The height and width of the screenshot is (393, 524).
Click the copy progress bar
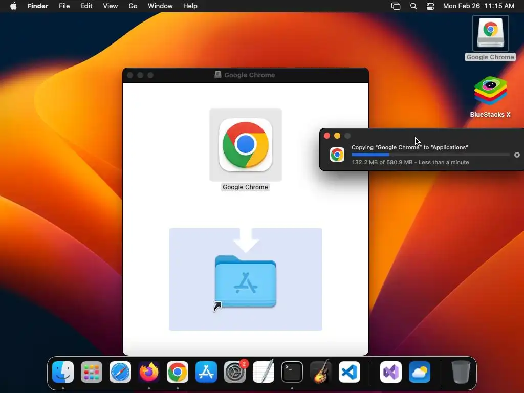430,155
